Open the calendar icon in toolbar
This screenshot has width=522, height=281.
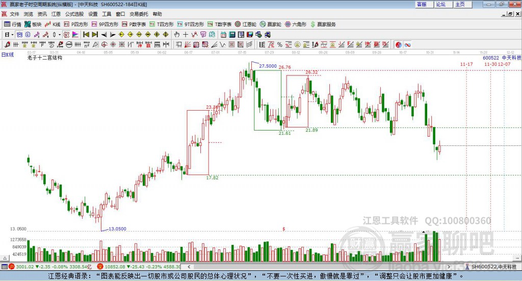(223, 34)
